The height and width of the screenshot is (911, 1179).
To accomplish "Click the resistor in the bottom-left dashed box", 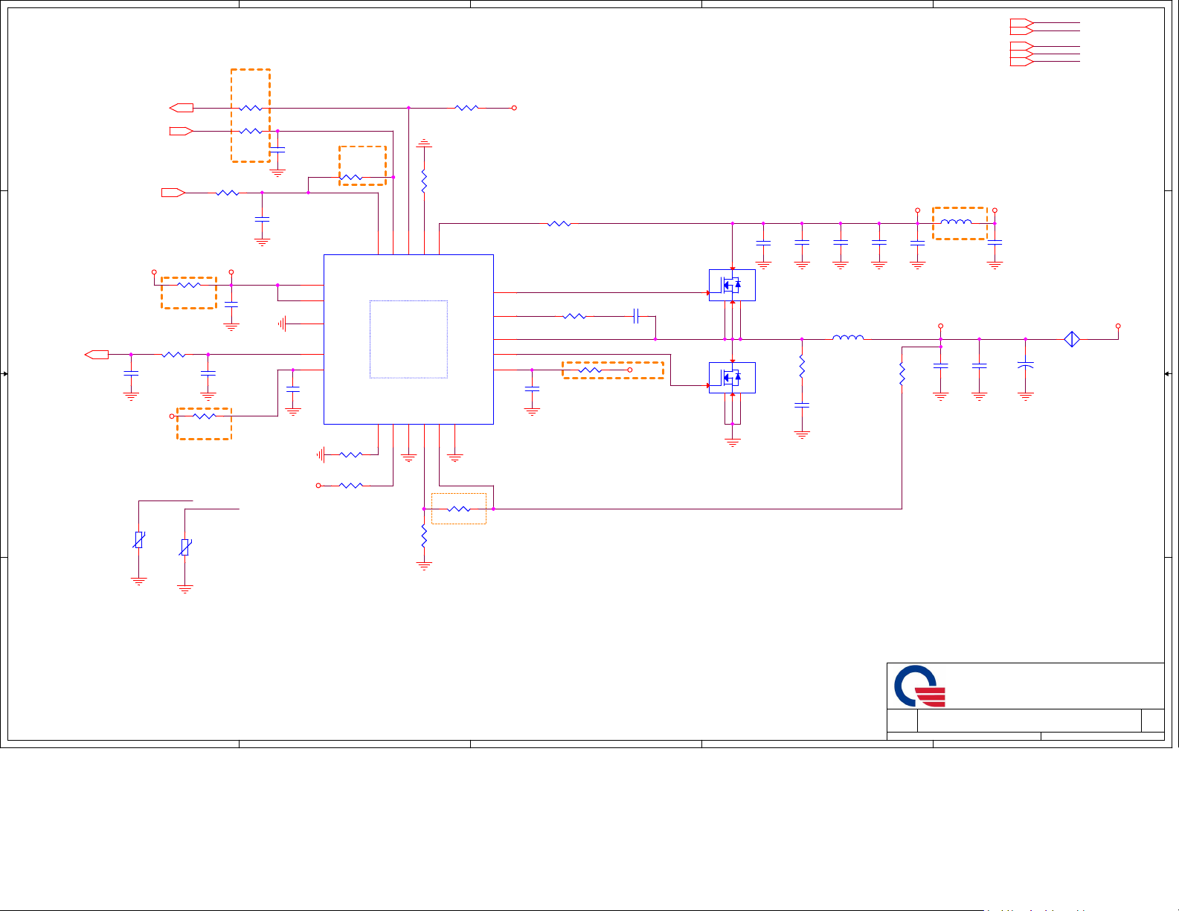I will click(x=204, y=416).
